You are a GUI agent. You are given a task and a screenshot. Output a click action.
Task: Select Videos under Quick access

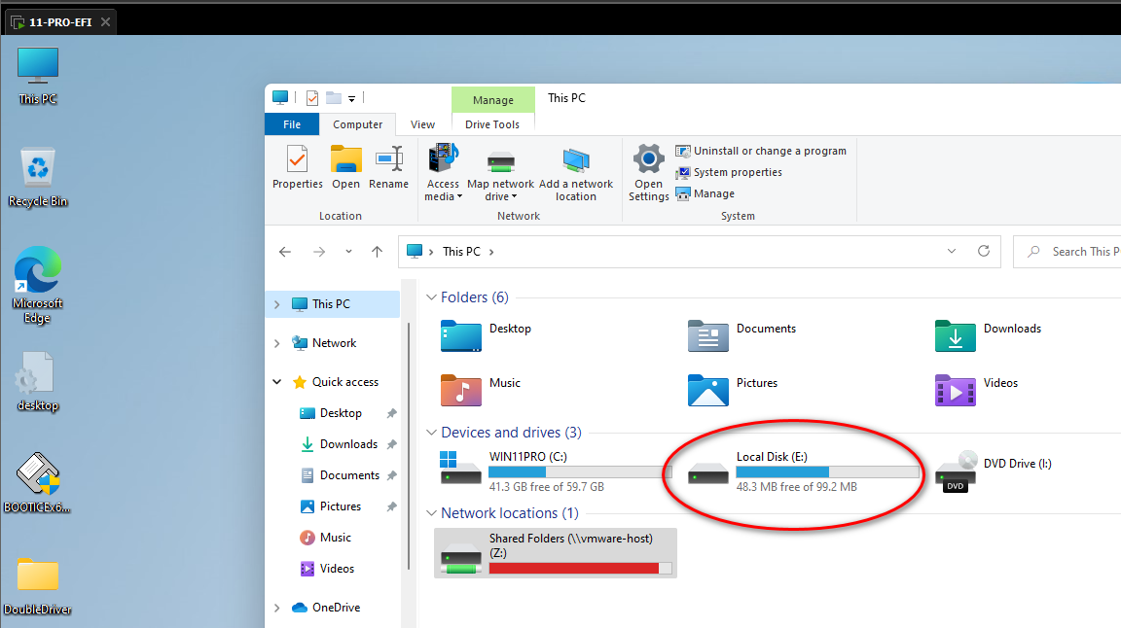[337, 569]
